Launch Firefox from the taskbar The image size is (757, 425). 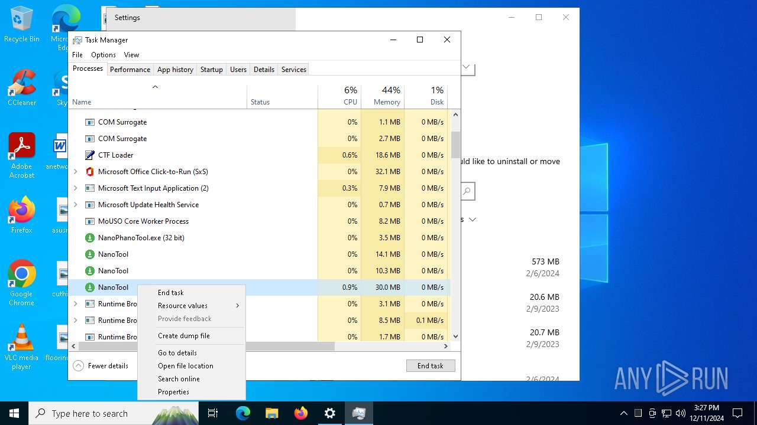tap(301, 413)
